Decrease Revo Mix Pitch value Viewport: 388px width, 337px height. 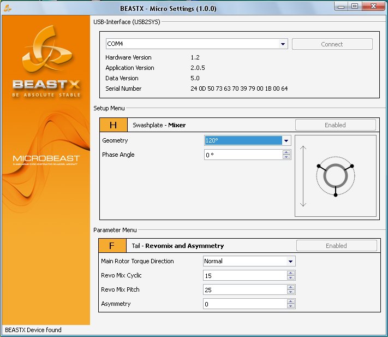click(291, 292)
